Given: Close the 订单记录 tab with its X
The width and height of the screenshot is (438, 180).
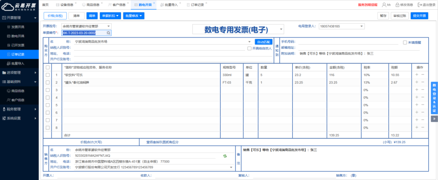Looking at the screenshot, I should (x=206, y=3).
